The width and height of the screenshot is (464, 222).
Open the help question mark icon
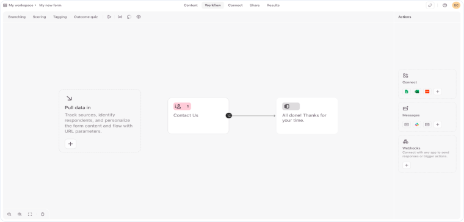click(444, 5)
